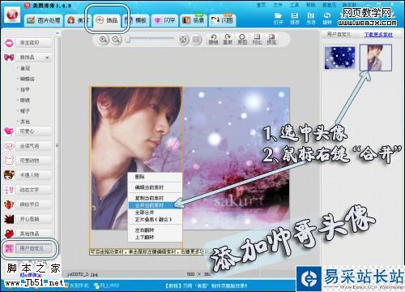Click the 下载更多素材 link

(x=378, y=35)
